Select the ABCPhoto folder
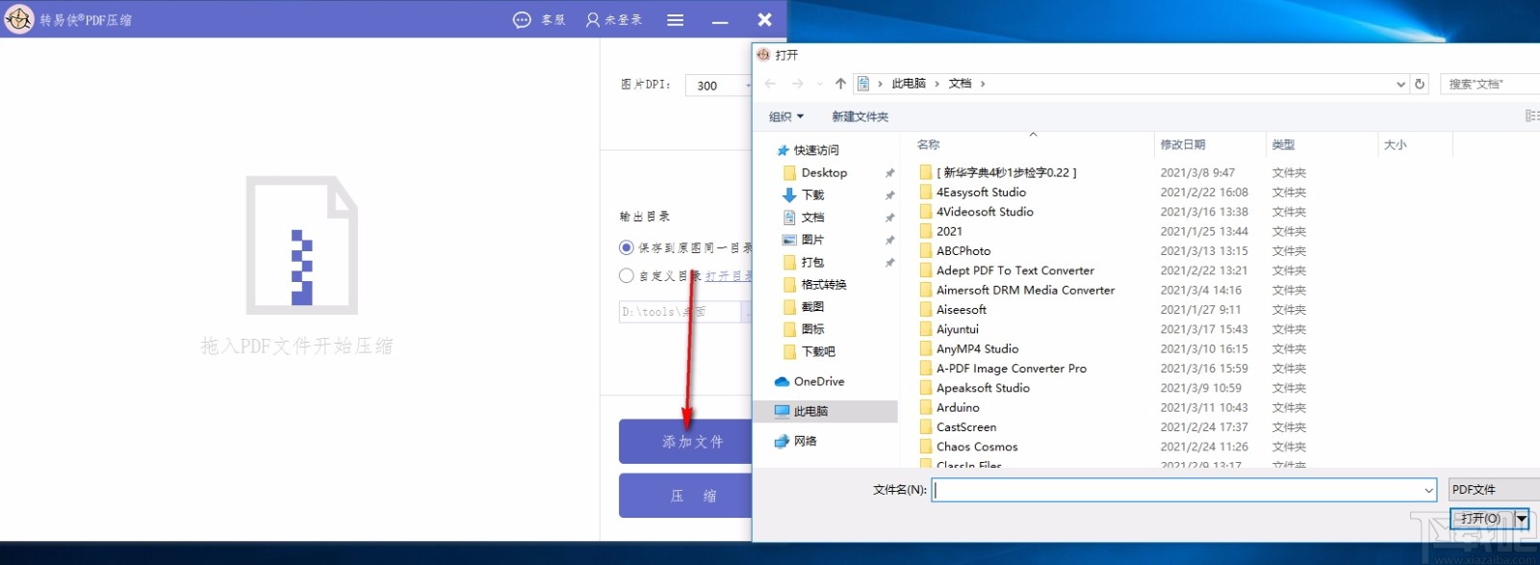Image resolution: width=1540 pixels, height=565 pixels. pyautogui.click(x=963, y=250)
